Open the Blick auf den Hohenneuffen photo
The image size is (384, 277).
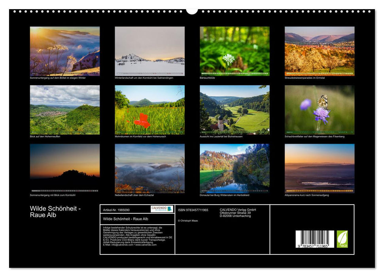pyautogui.click(x=65, y=110)
